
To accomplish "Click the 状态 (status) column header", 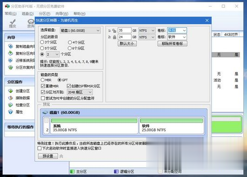I will (217, 34).
